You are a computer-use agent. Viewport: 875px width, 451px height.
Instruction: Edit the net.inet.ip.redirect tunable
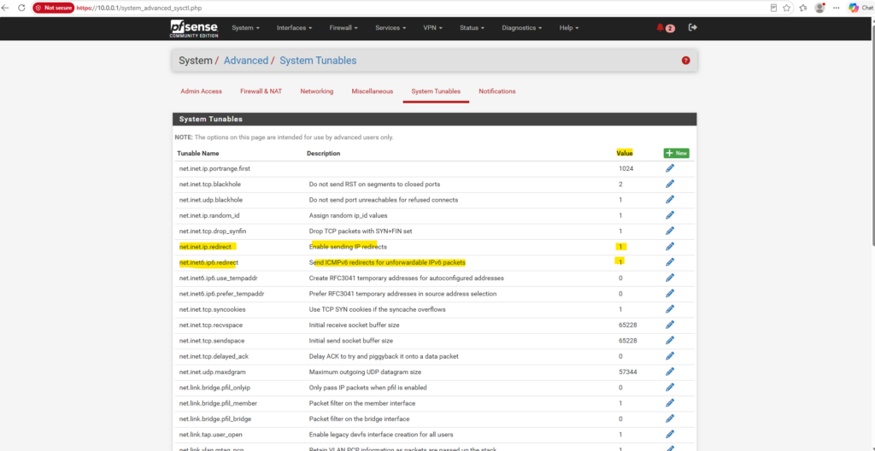pyautogui.click(x=670, y=246)
